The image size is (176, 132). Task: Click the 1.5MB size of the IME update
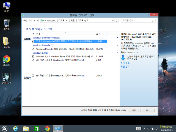99,41
